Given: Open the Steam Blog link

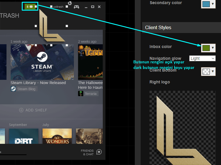Looking at the screenshot, I should point(26,89).
